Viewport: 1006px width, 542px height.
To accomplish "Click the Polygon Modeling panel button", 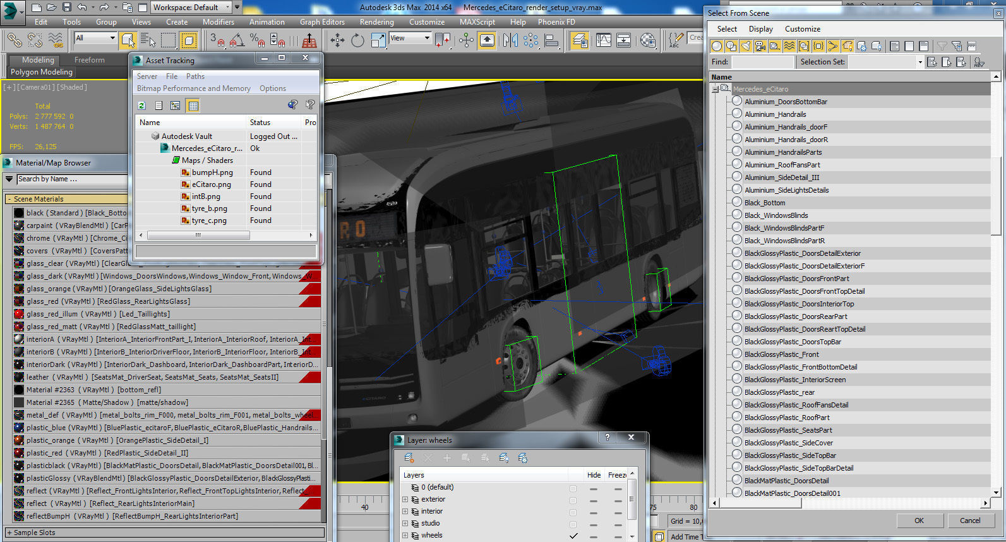I will pos(42,72).
